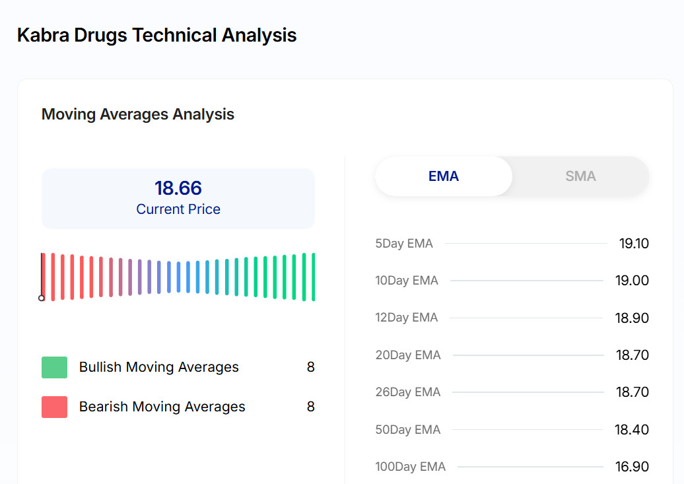Click the 18.66 current price value
Image resolution: width=684 pixels, height=484 pixels.
point(178,188)
